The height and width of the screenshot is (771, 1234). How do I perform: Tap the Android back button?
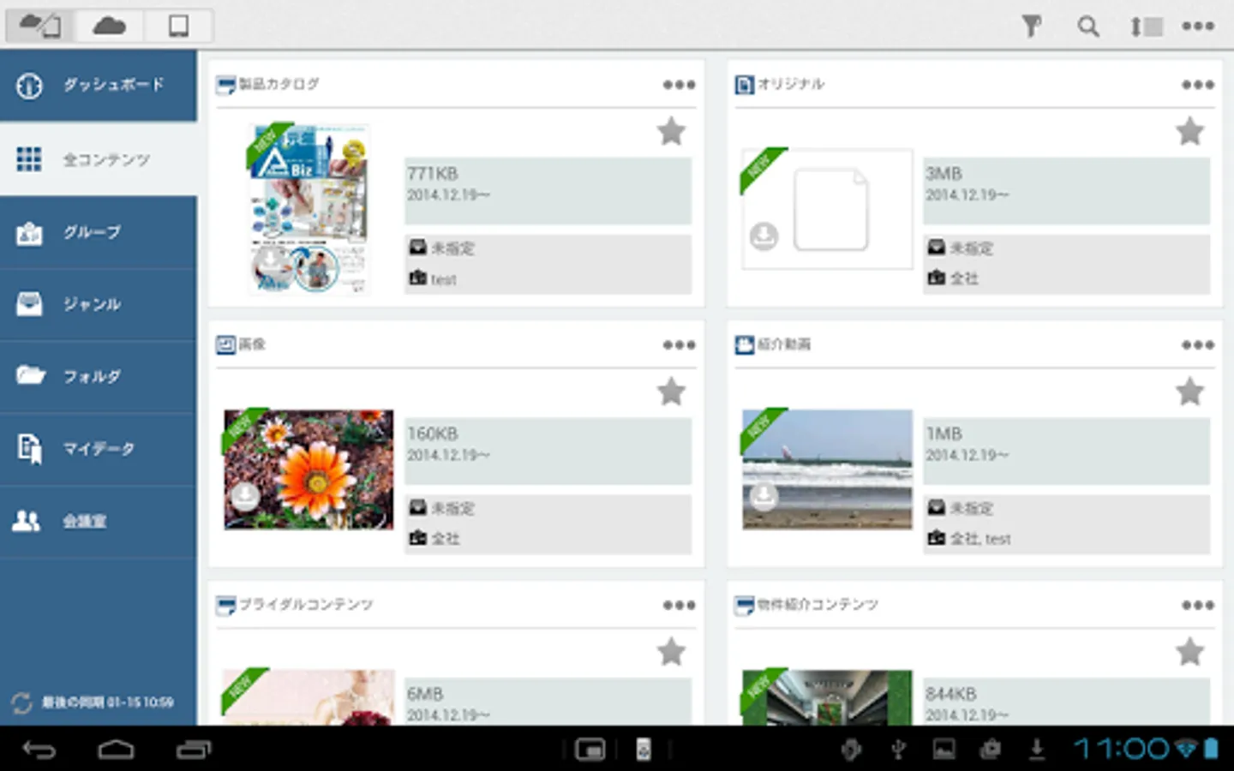(39, 750)
